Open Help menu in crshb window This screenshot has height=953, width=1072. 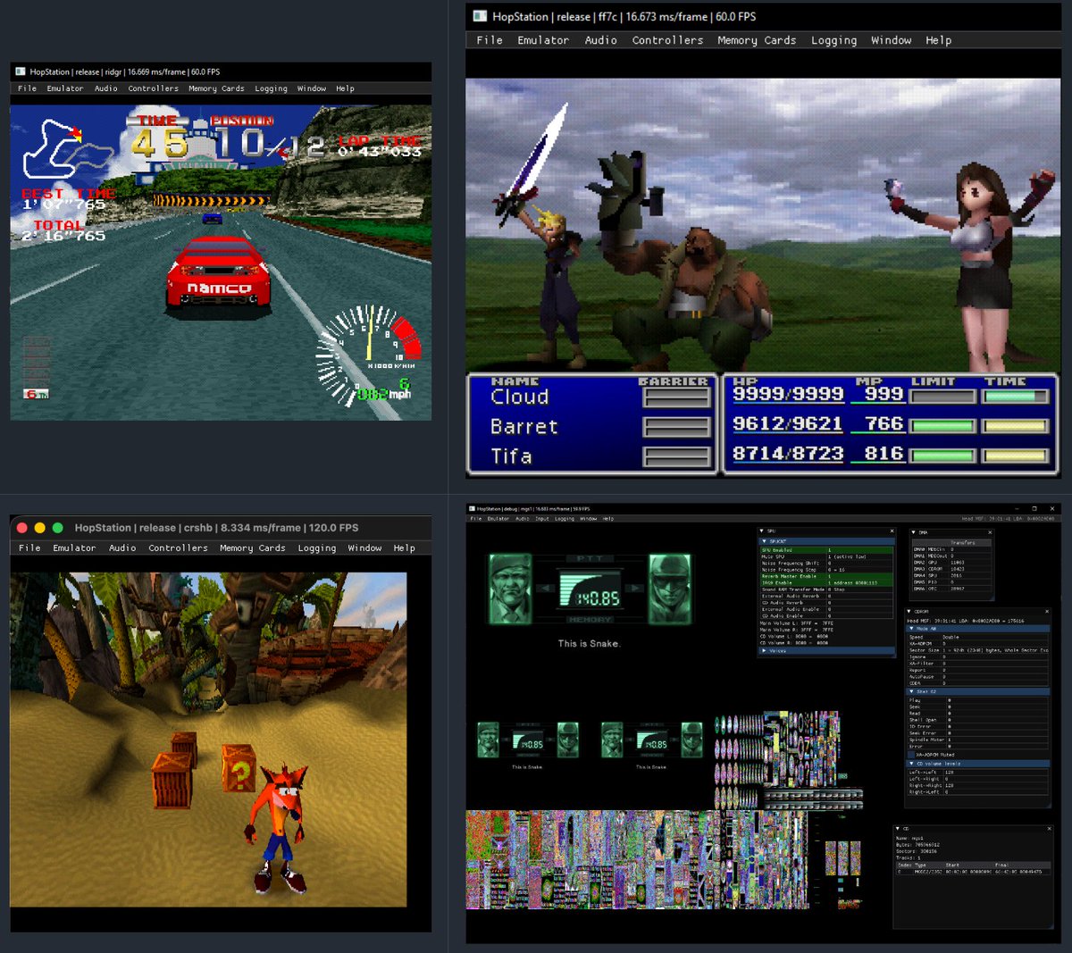tap(405, 548)
